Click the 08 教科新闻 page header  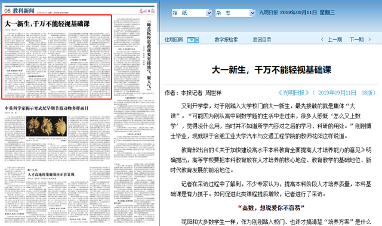tap(20, 11)
